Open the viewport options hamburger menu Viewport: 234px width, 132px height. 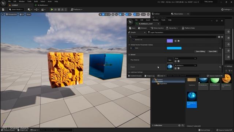coord(3,14)
